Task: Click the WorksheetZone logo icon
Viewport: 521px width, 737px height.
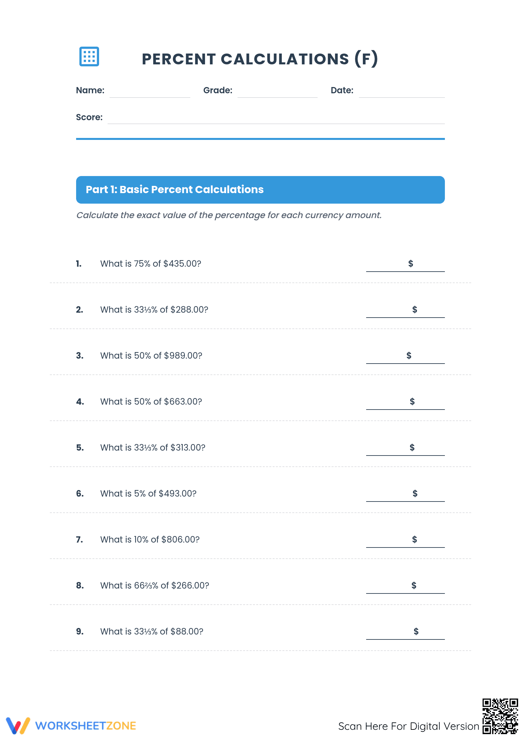Action: click(18, 726)
